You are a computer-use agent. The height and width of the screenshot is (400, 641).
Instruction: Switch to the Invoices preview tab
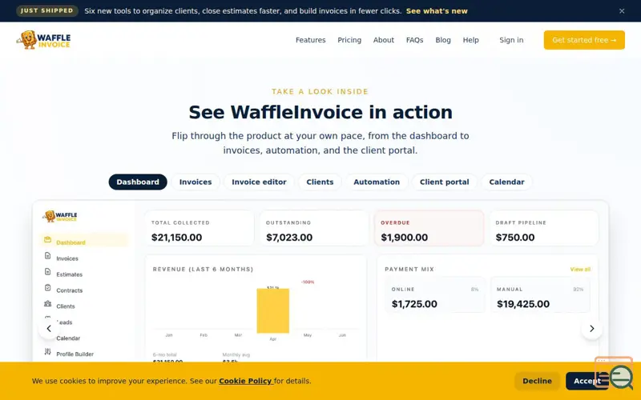pos(196,182)
